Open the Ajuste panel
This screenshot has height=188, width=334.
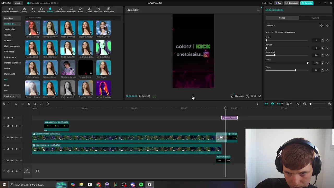click(x=89, y=10)
